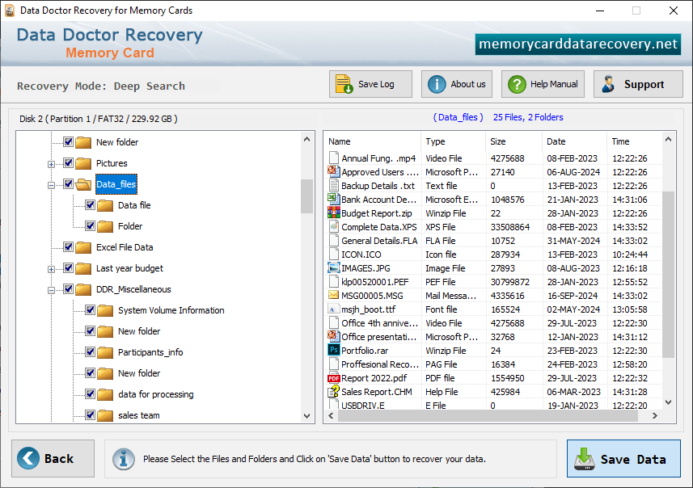Click file list scroll right arrow
The width and height of the screenshot is (693, 488).
pyautogui.click(x=655, y=416)
